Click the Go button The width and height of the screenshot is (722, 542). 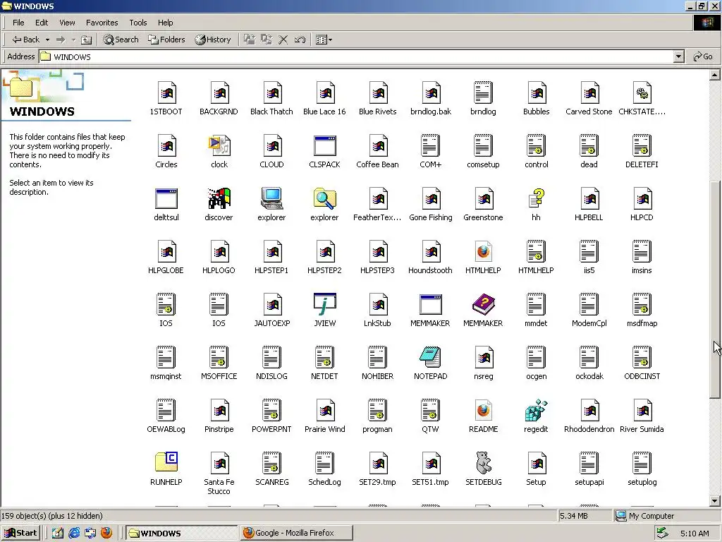click(703, 56)
